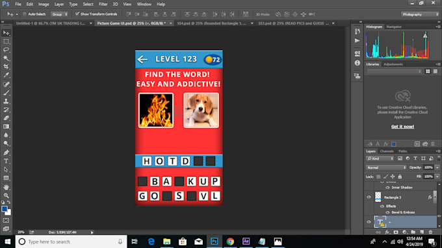Click the Windows search box
442x248 pixels.
(x=71, y=242)
